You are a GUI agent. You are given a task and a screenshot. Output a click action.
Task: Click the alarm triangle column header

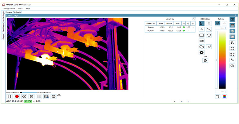pyautogui.click(x=184, y=24)
